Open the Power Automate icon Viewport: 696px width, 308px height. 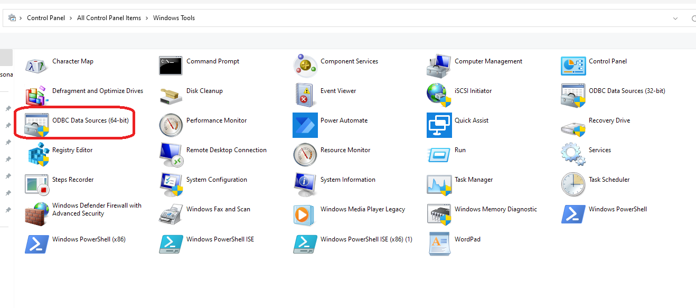pyautogui.click(x=305, y=125)
